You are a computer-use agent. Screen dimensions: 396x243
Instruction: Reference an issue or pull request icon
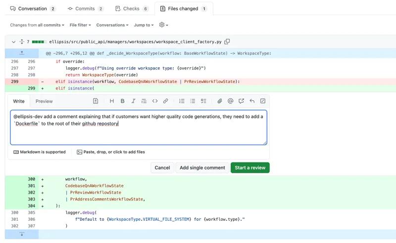tap(241, 101)
